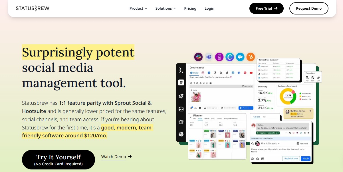Open the Slack integration icon
This screenshot has width=343, height=172.
click(198, 57)
